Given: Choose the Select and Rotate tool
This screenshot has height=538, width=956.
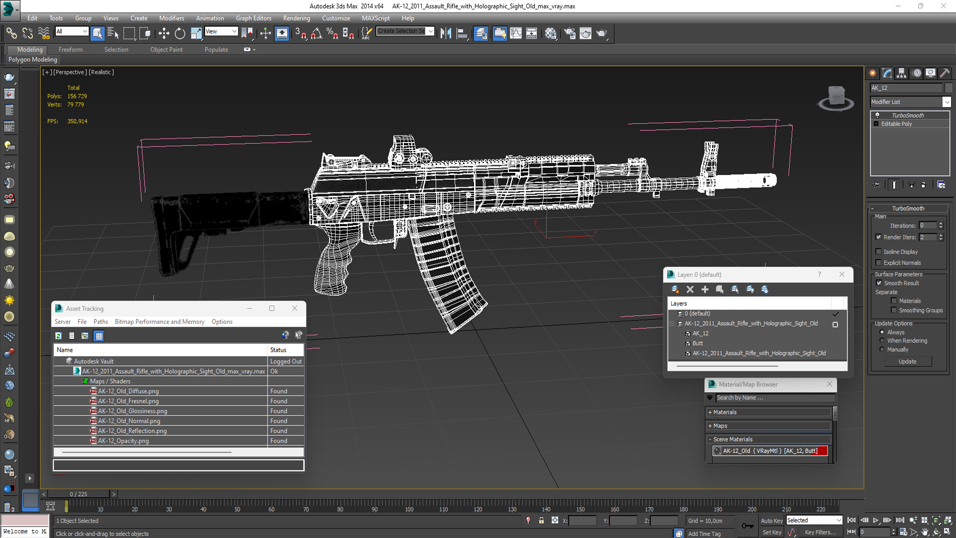Looking at the screenshot, I should 180,33.
